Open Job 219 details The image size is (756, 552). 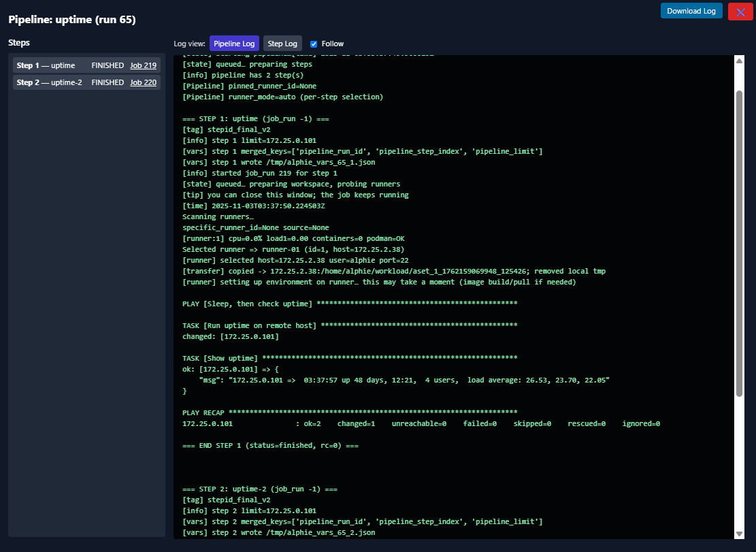click(x=143, y=65)
